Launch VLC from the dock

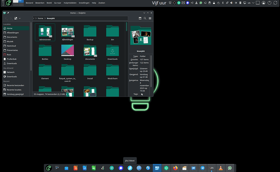click(x=221, y=168)
